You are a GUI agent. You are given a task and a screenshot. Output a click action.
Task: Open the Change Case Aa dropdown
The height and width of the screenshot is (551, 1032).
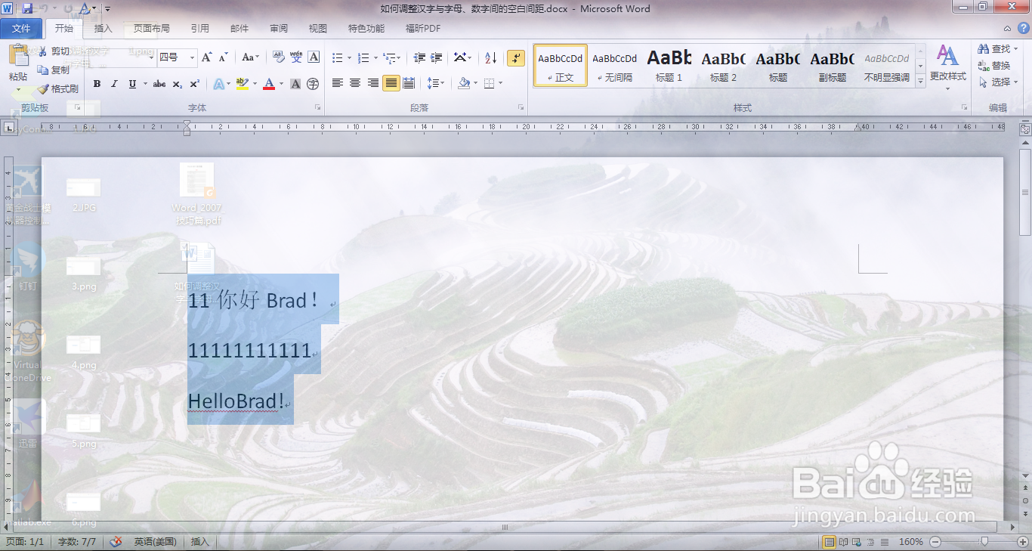pos(250,57)
